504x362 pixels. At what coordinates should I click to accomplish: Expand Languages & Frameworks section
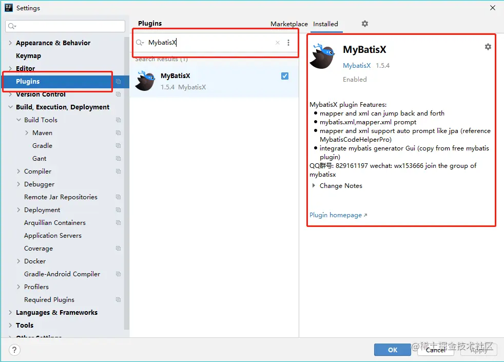click(10, 313)
